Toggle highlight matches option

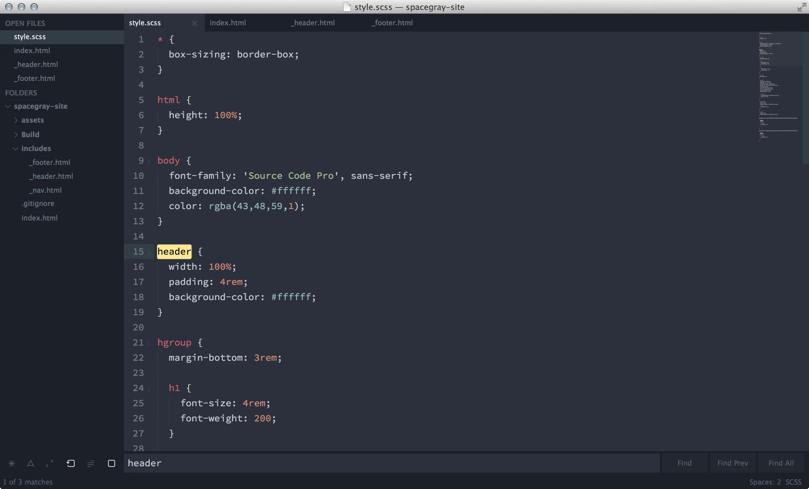click(111, 463)
